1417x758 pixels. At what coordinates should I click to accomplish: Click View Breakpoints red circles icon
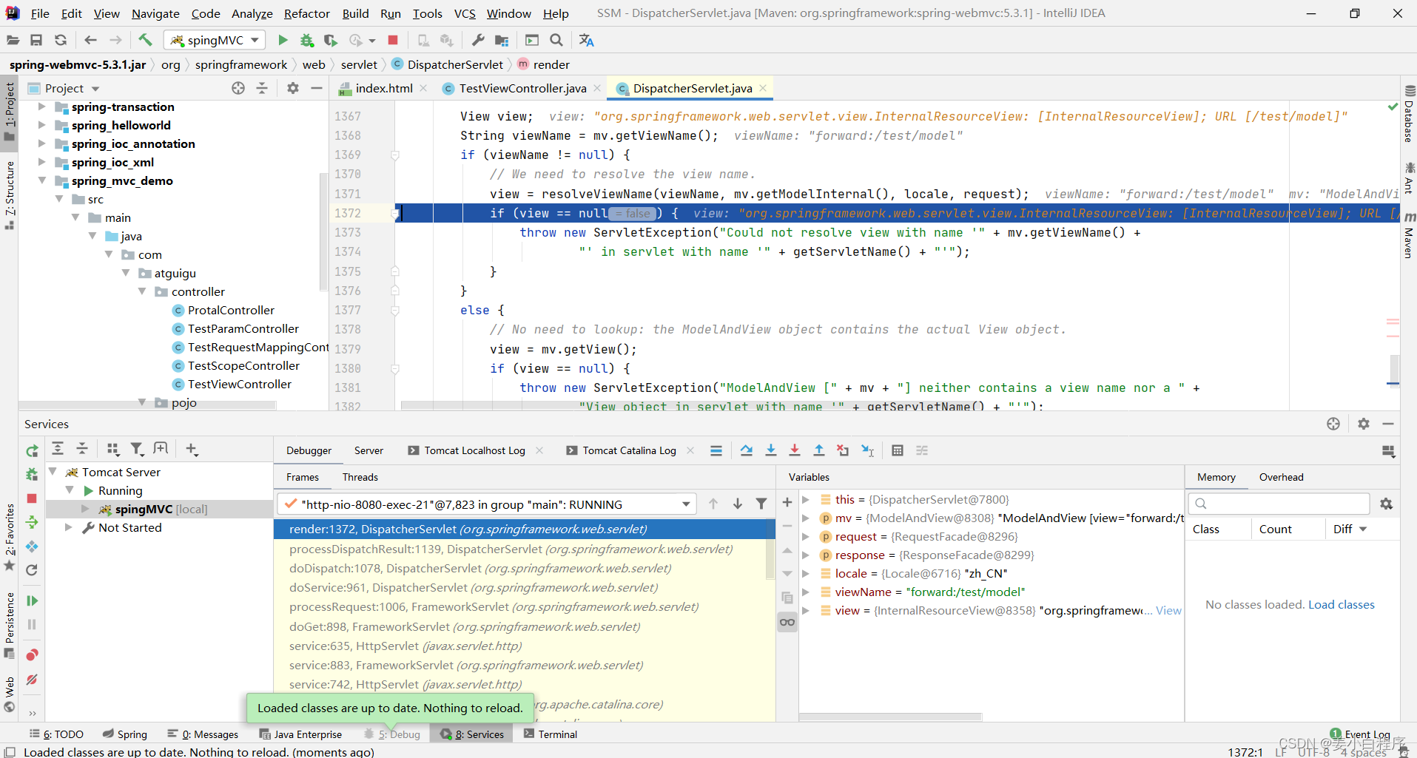click(x=32, y=655)
